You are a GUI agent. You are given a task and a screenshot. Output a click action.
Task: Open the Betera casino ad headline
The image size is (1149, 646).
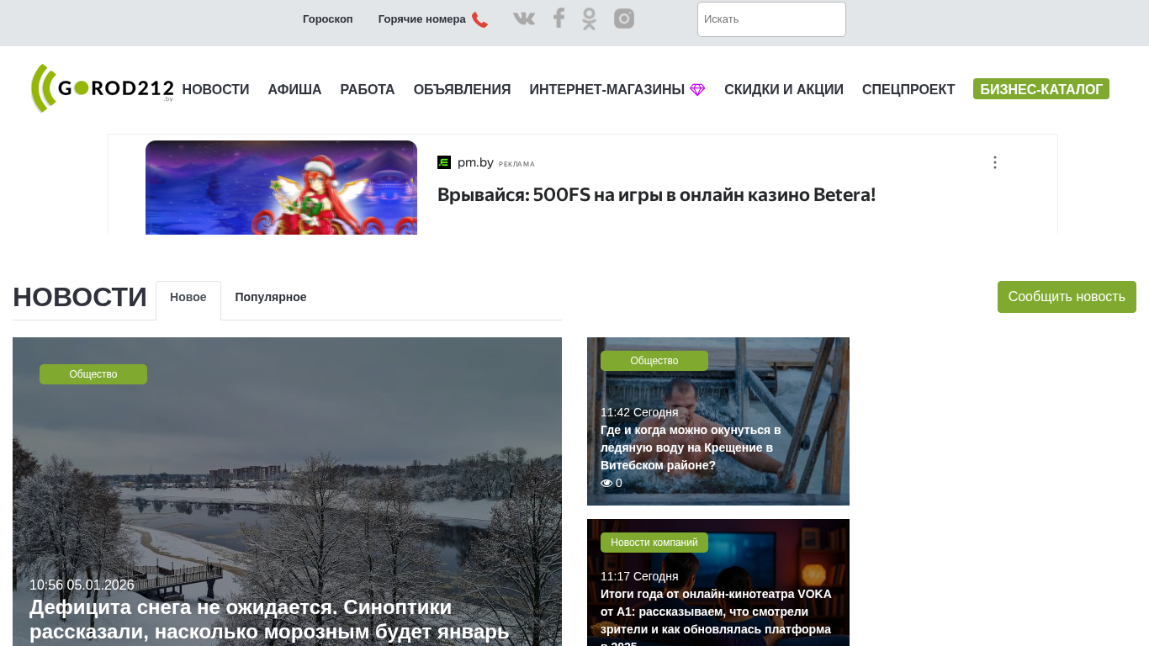[x=656, y=195]
